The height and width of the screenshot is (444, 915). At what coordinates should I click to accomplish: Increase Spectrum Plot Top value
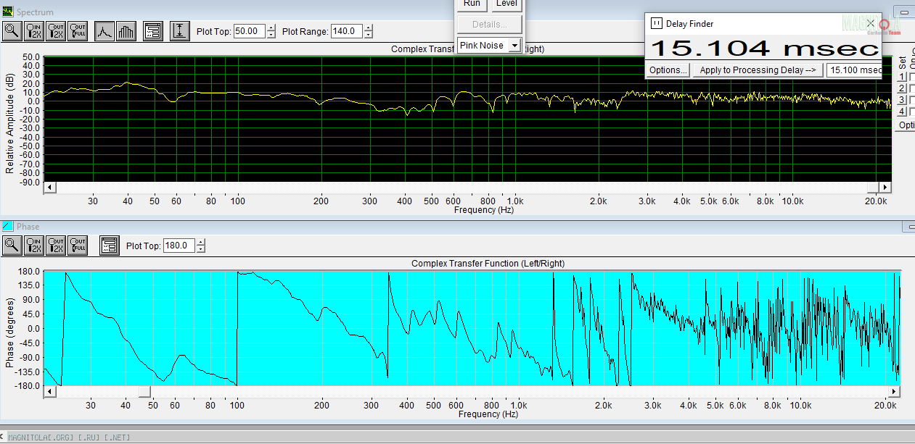click(271, 28)
